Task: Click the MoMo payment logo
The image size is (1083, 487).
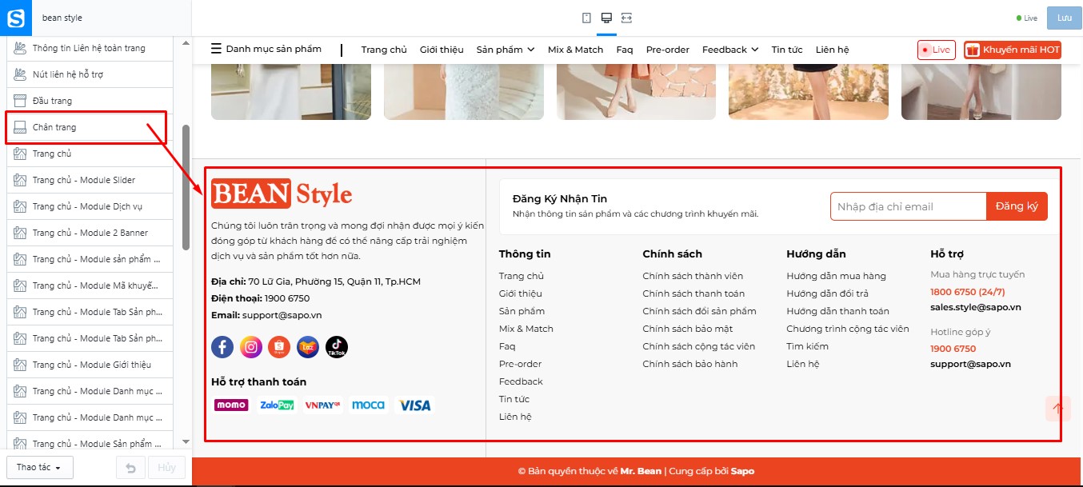Action: [231, 405]
